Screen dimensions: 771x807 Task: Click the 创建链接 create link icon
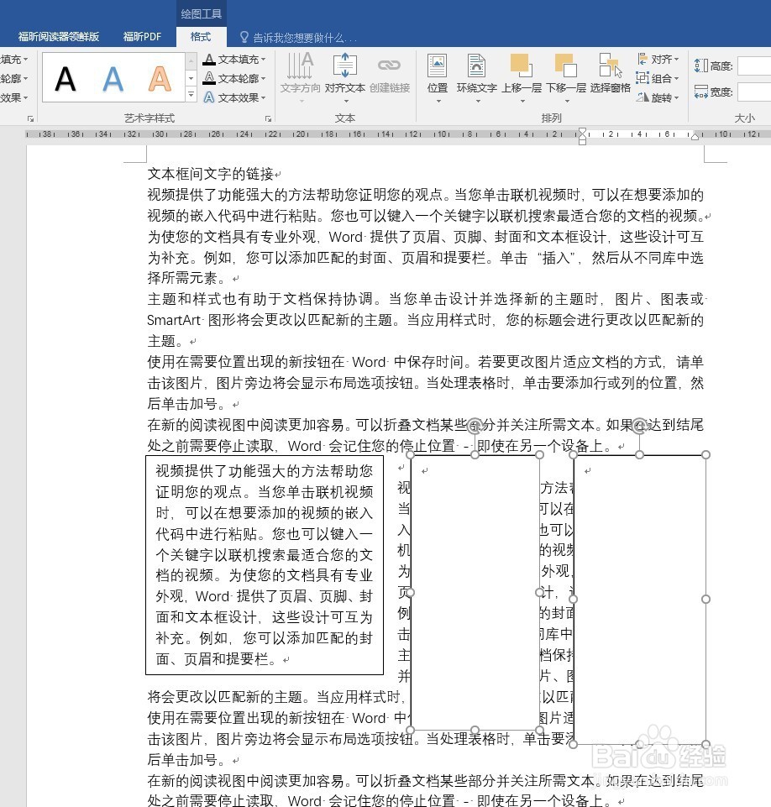[x=389, y=66]
